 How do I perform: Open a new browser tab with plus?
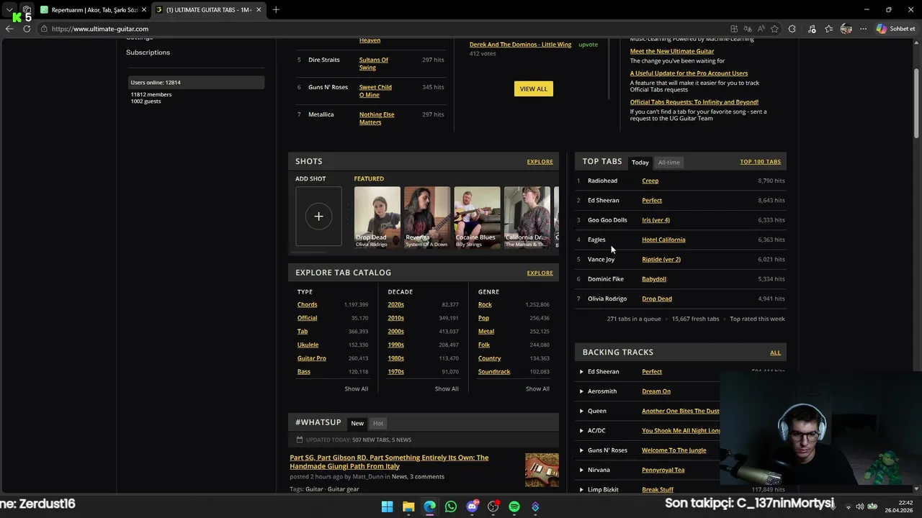coord(276,9)
